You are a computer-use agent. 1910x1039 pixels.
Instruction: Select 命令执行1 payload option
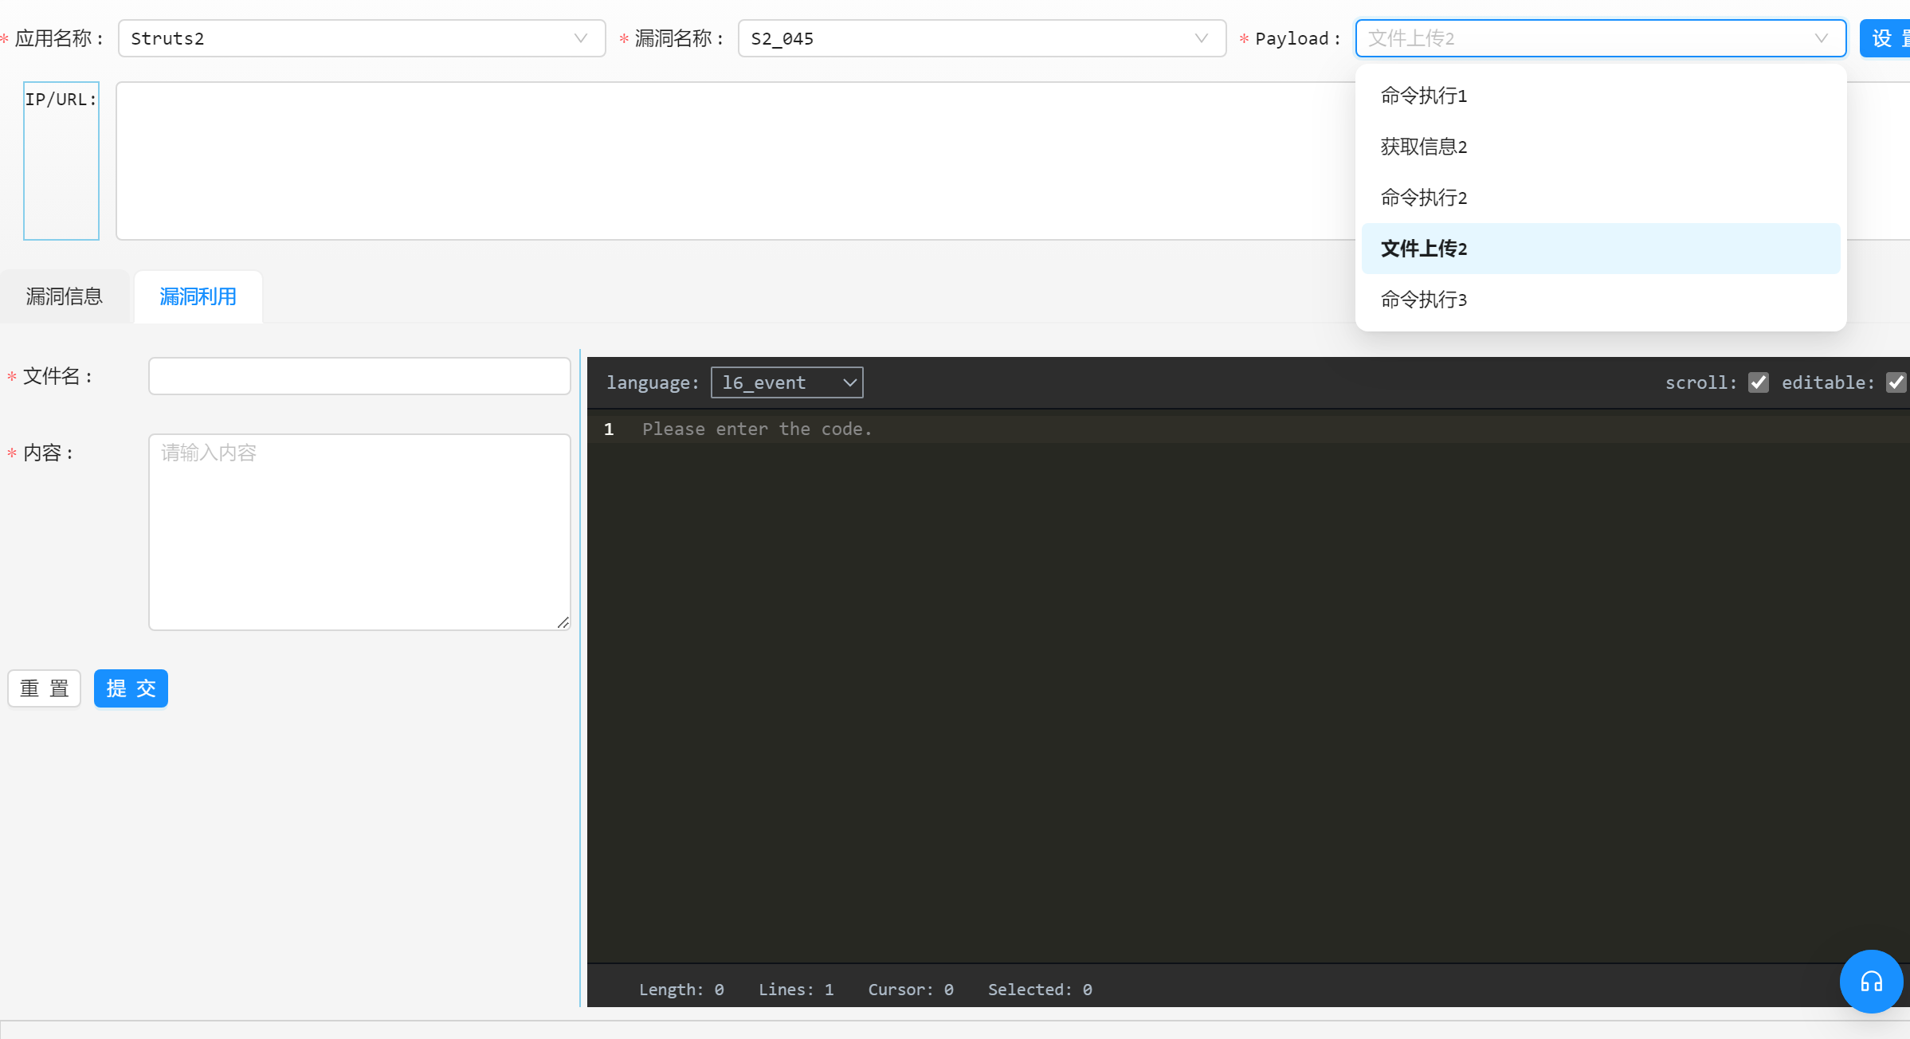(1424, 96)
